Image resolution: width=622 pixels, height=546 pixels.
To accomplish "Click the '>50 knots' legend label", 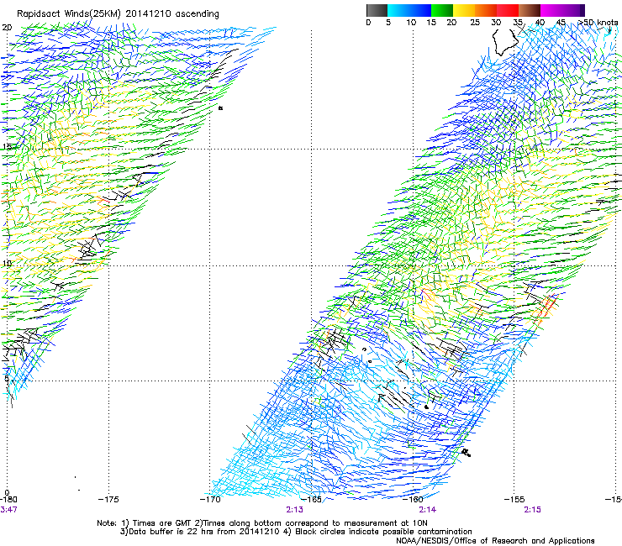I will (598, 23).
